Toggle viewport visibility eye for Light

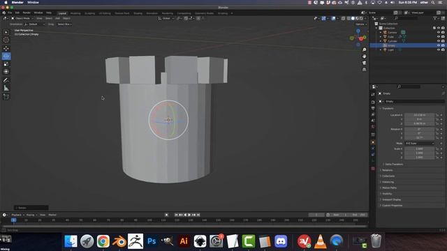click(439, 50)
